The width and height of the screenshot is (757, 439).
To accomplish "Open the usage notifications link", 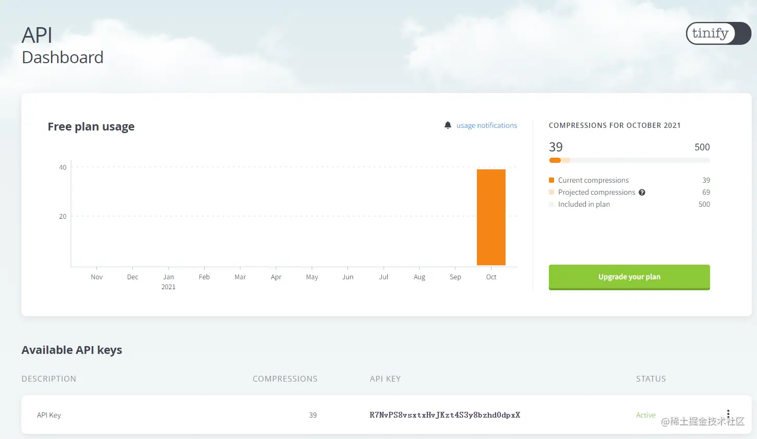I will tap(487, 125).
